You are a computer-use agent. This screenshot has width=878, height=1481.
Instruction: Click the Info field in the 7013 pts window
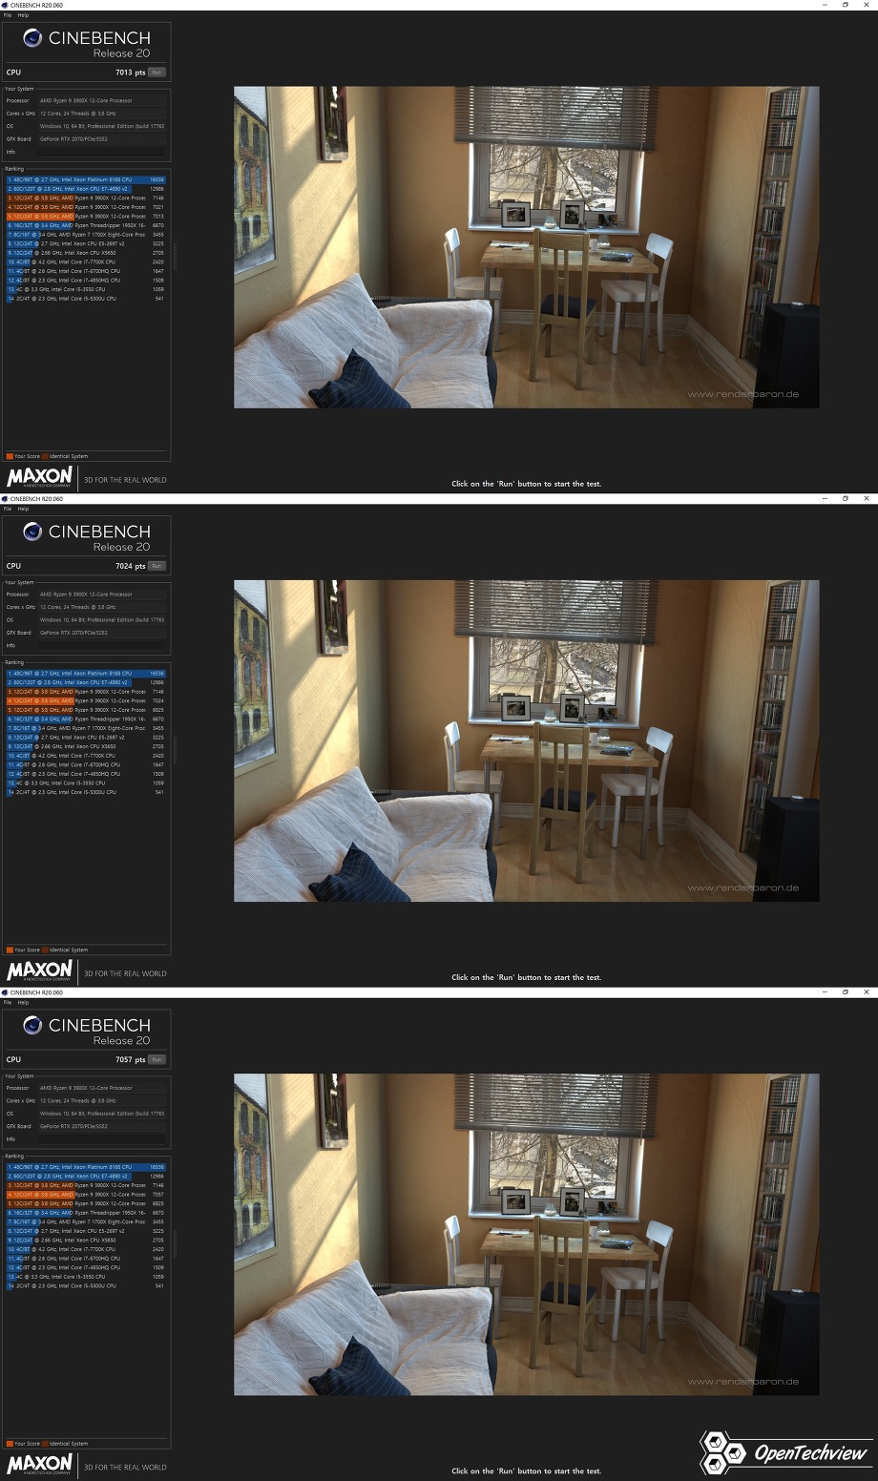(x=102, y=152)
